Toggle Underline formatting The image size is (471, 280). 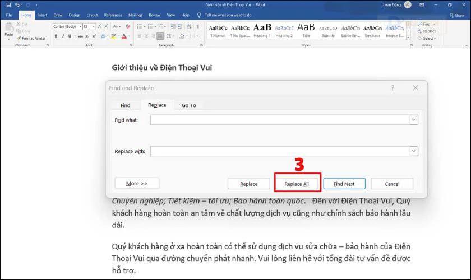(x=70, y=36)
